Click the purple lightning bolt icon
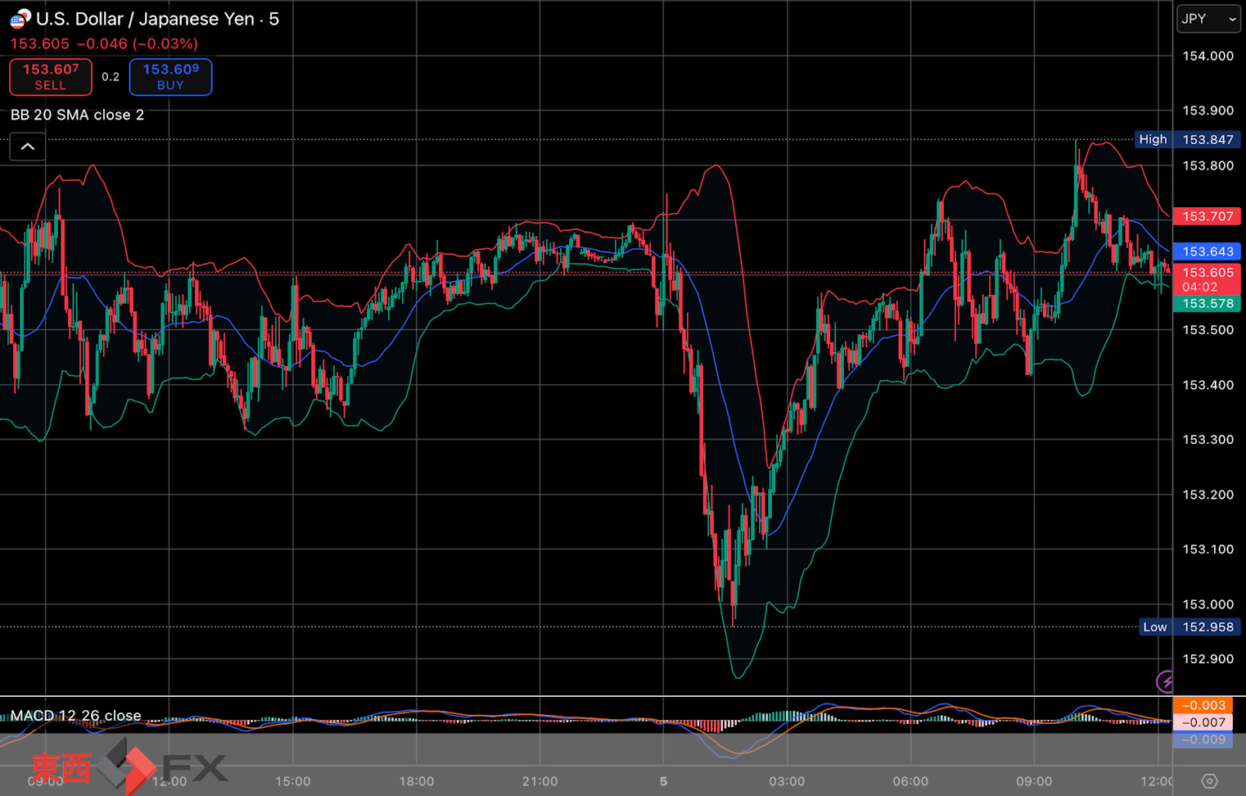 click(1165, 681)
